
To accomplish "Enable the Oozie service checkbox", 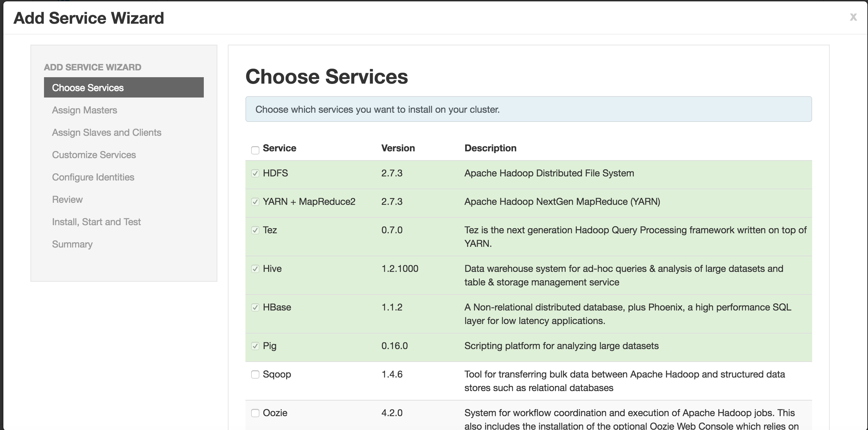I will [x=255, y=413].
